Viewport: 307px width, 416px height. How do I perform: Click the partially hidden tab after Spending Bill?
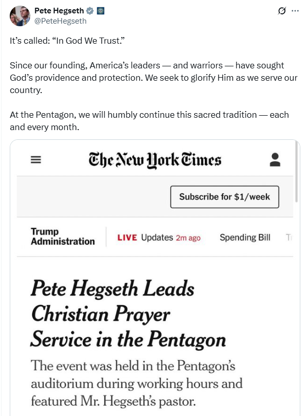[x=289, y=238]
